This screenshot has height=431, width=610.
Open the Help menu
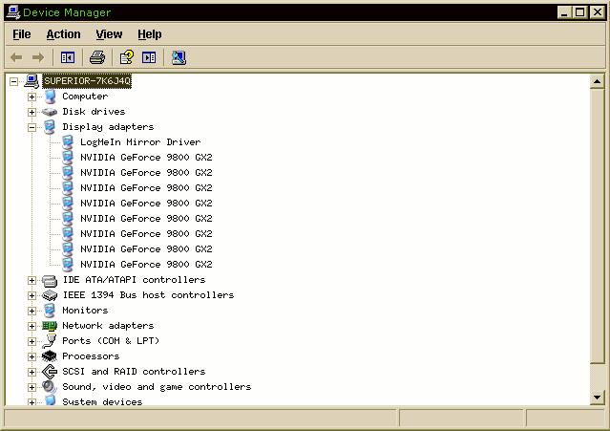(149, 34)
